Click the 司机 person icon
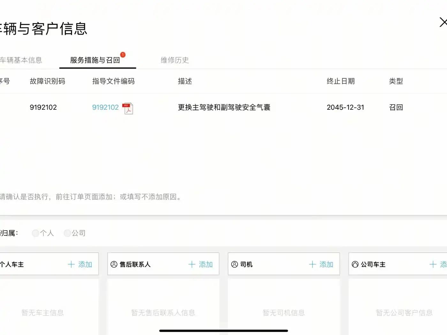The height and width of the screenshot is (335, 447). click(x=235, y=264)
